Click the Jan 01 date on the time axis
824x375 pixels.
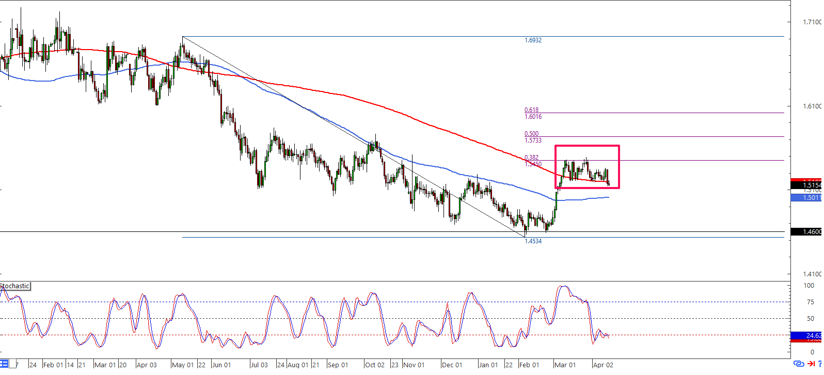coord(488,365)
